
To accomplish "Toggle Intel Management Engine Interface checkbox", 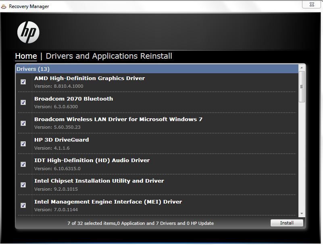I will [23, 205].
